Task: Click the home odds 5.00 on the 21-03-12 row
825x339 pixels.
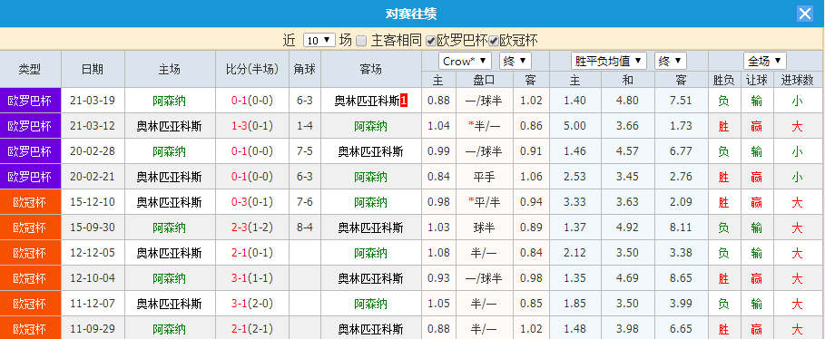Action: click(575, 126)
